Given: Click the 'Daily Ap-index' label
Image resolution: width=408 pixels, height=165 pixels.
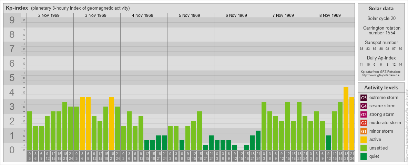Looking at the screenshot, I should point(381,58).
